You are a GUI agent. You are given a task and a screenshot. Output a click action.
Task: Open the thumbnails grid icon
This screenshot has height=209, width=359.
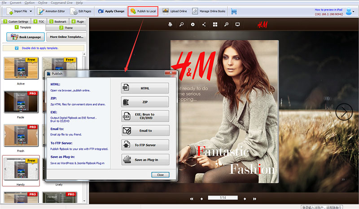[215, 24]
